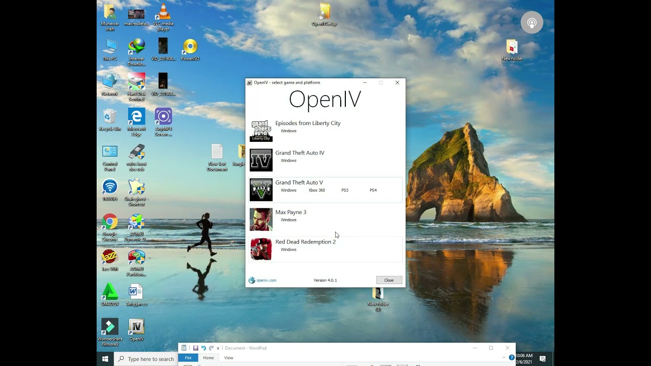Select the rufus boot dos usb icon
651x366 pixels.
136,158
